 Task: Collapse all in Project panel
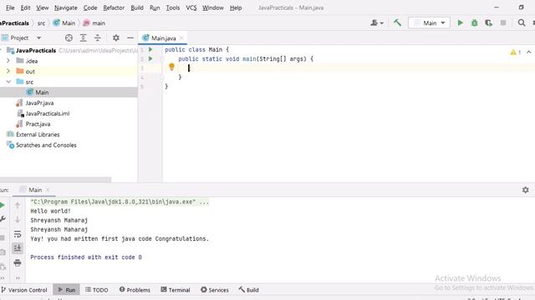point(98,37)
